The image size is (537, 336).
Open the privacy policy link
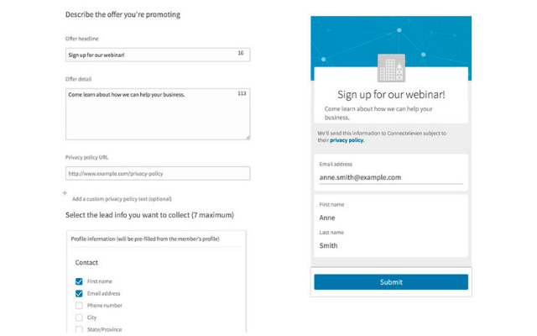(x=347, y=140)
